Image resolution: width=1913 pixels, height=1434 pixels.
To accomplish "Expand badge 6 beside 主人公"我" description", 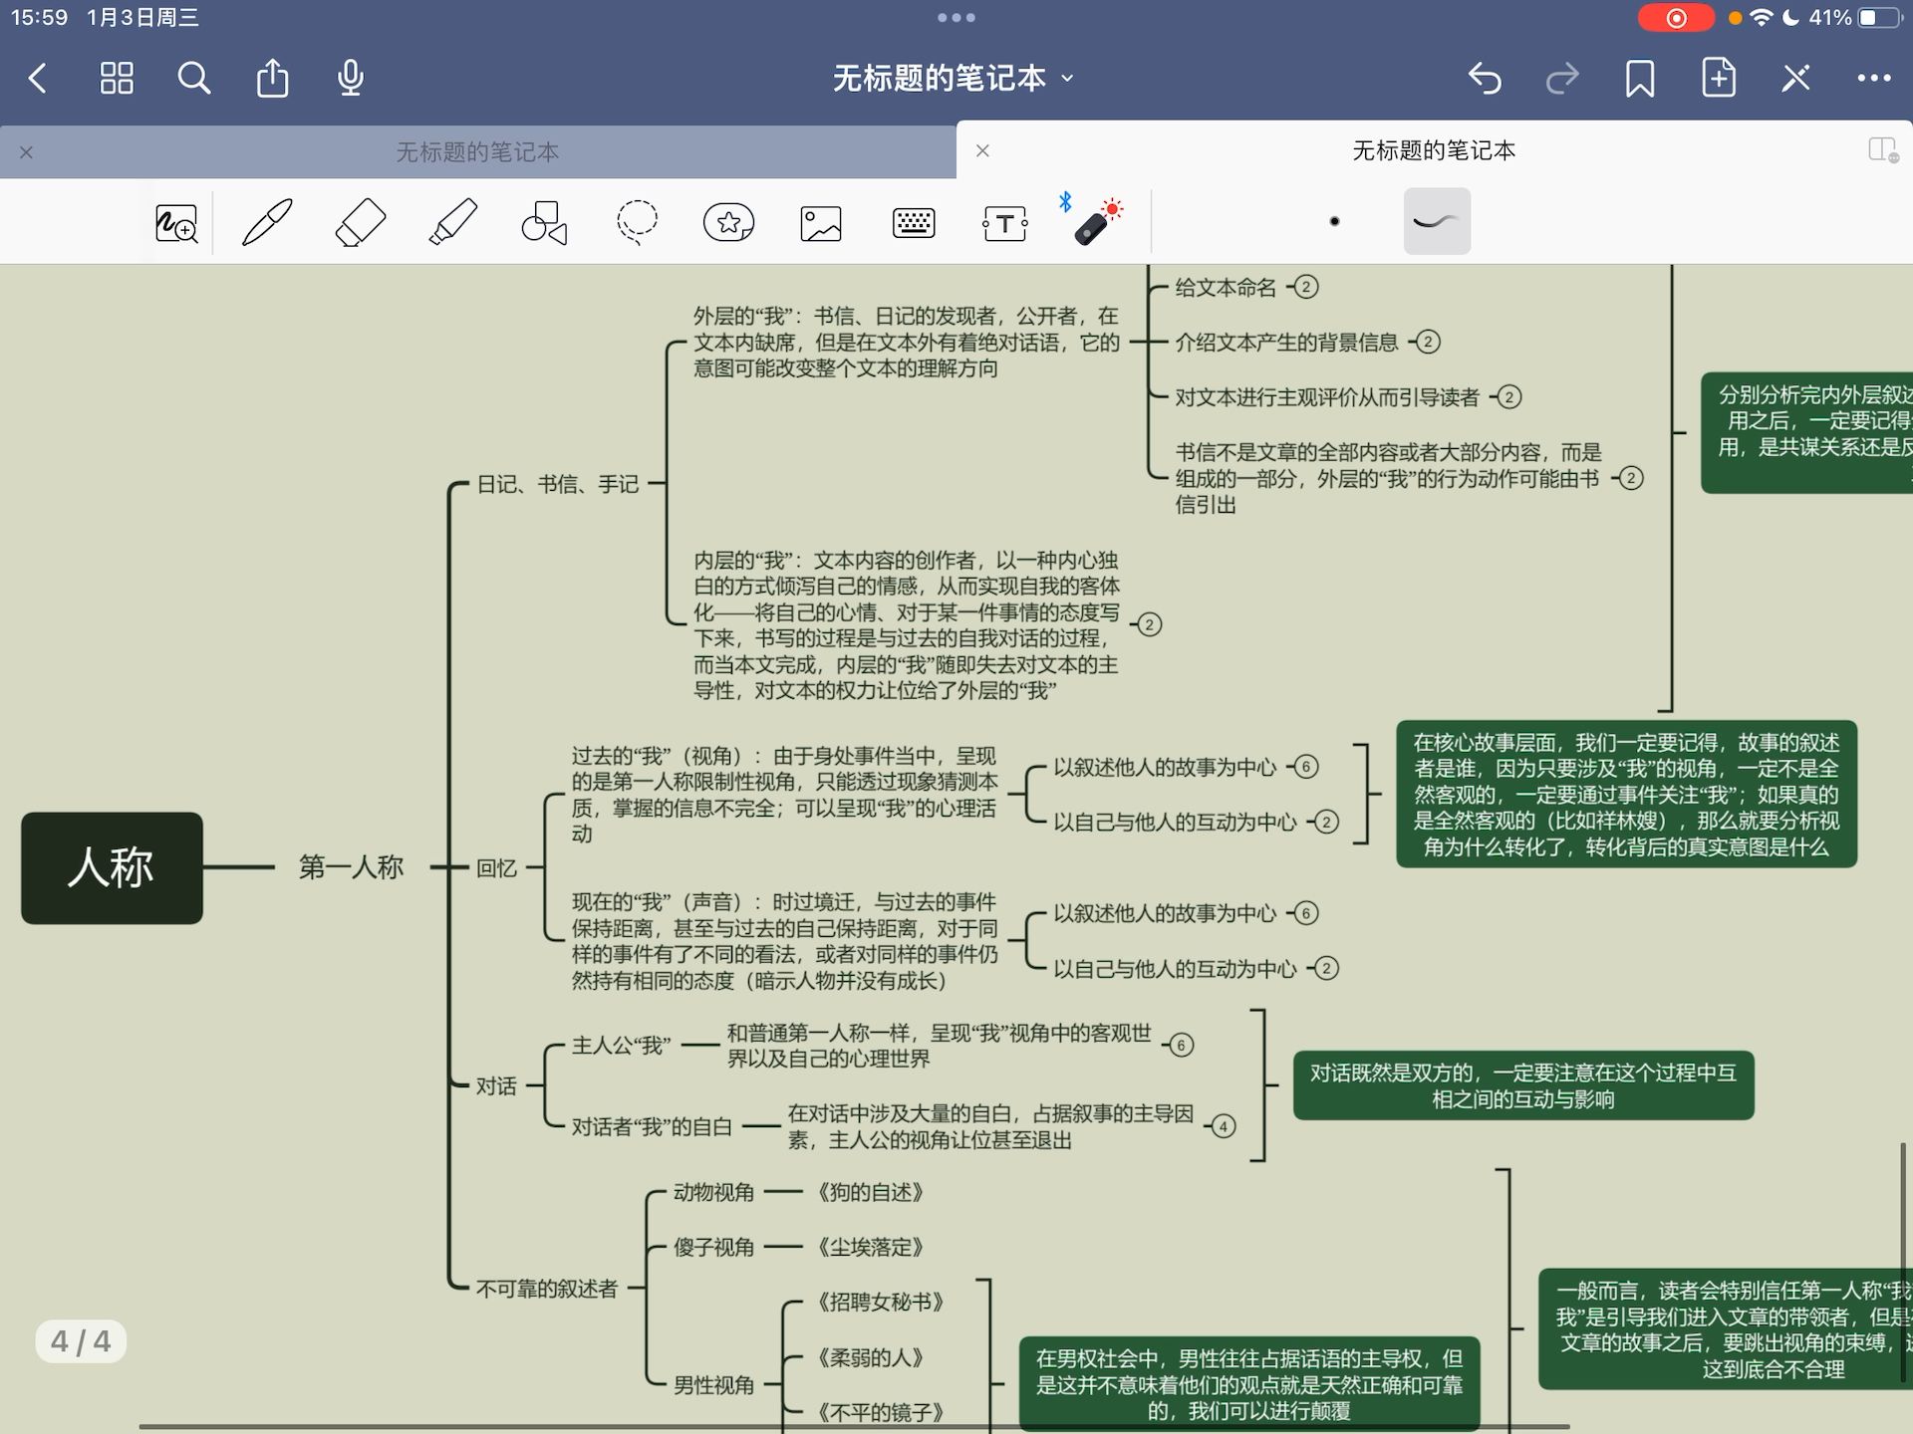I will pyautogui.click(x=1182, y=1046).
